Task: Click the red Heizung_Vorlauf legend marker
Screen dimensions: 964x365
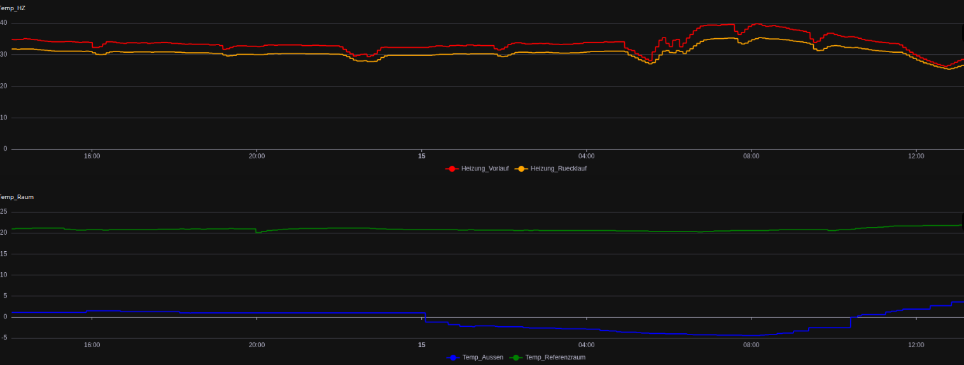Action: [452, 169]
